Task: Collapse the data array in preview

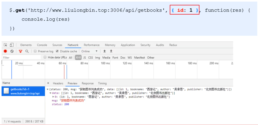Action: coord(50,93)
